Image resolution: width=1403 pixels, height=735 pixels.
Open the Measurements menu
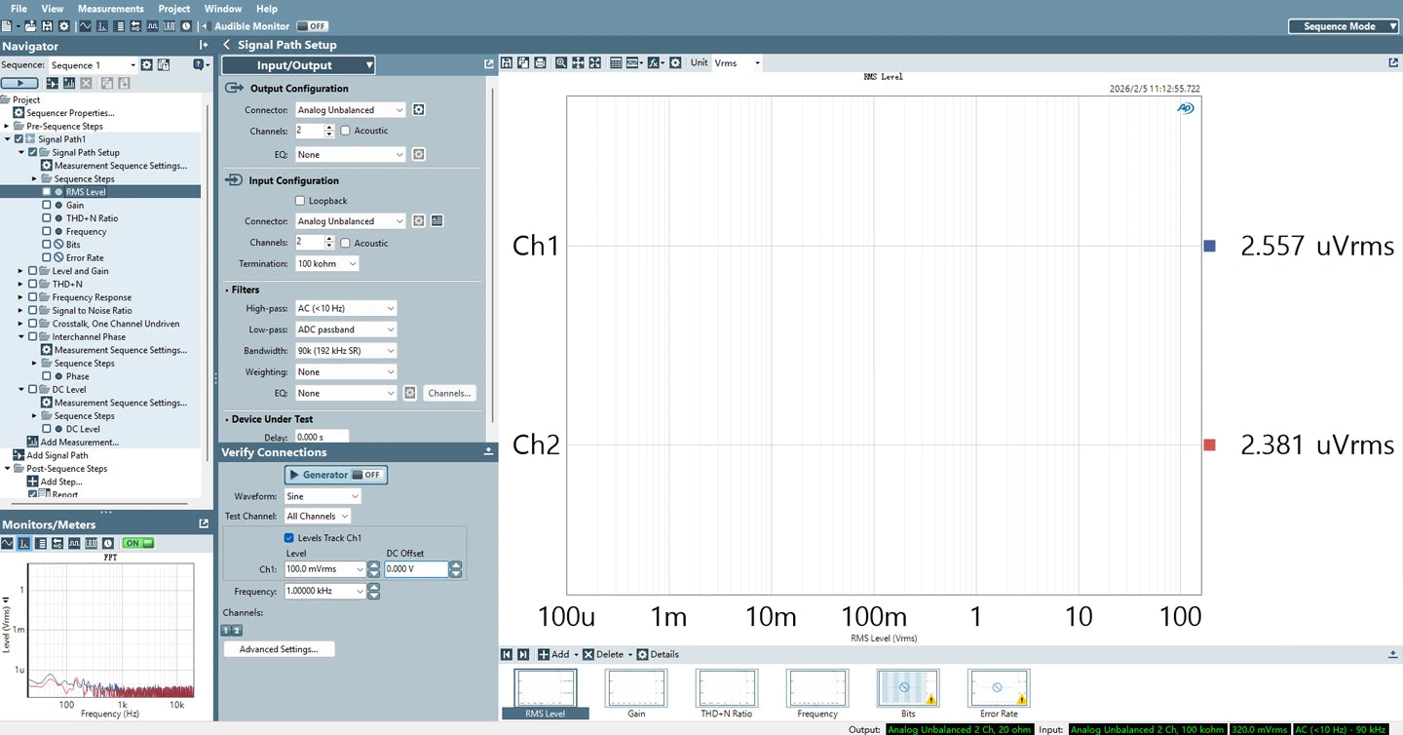111,9
